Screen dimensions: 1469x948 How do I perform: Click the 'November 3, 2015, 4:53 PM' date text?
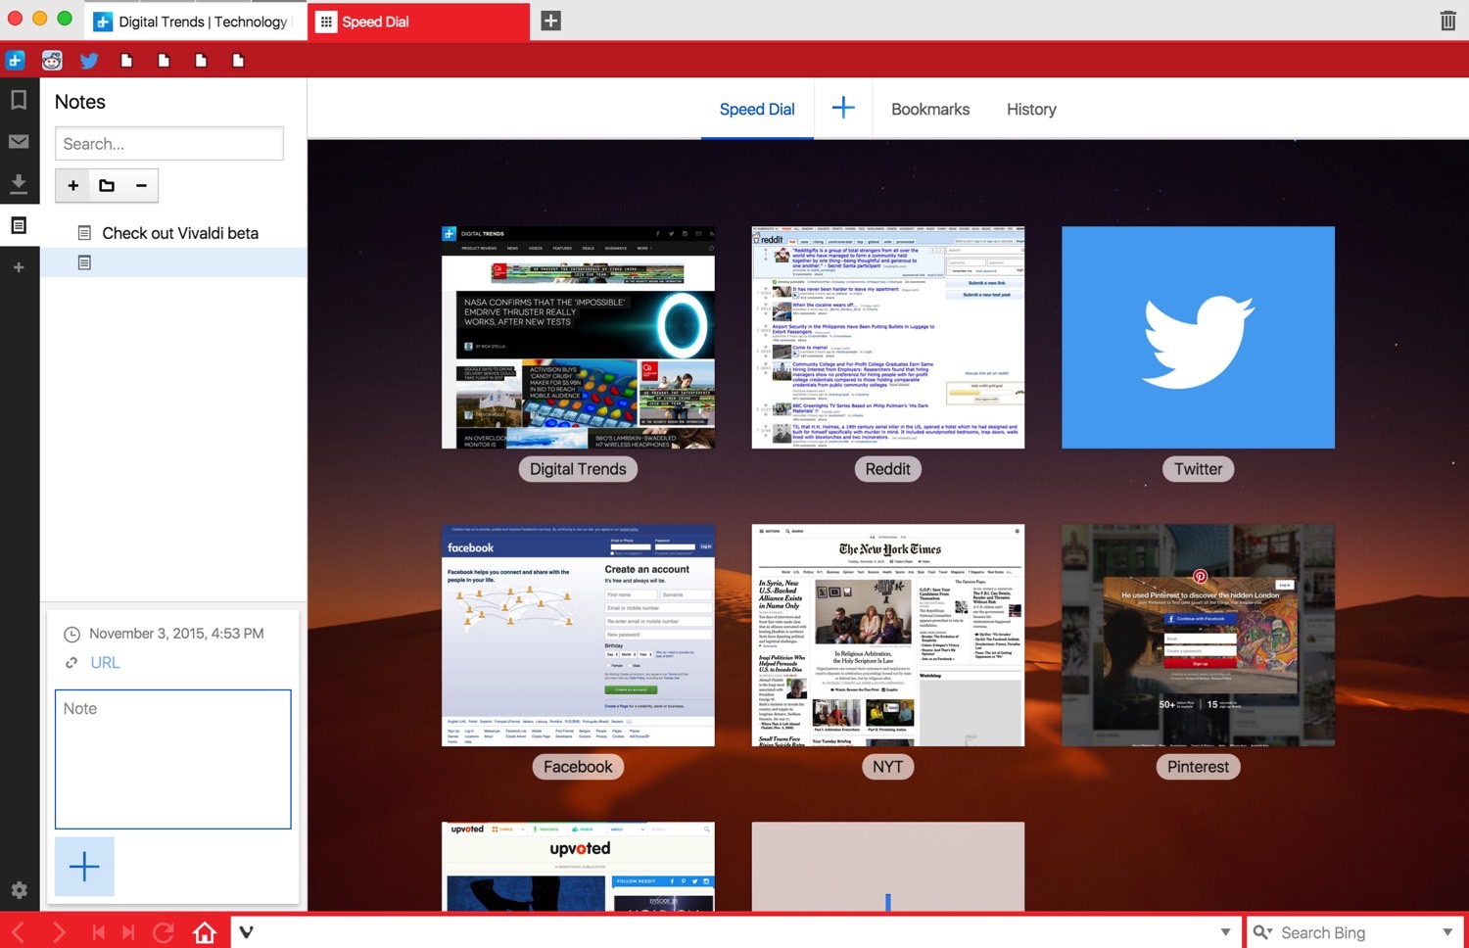pos(176,634)
